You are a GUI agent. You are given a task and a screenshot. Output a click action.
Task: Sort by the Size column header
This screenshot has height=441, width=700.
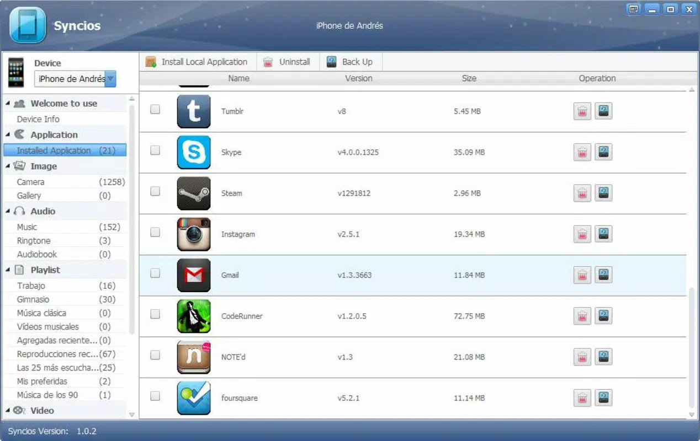pyautogui.click(x=469, y=78)
